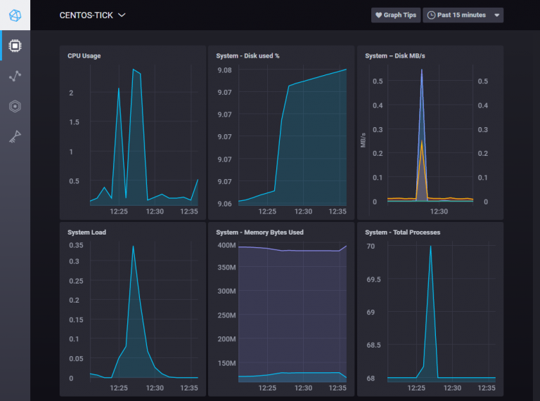Expand the CENTOS-TICK host chevron
The width and height of the screenshot is (540, 401).
tap(122, 15)
